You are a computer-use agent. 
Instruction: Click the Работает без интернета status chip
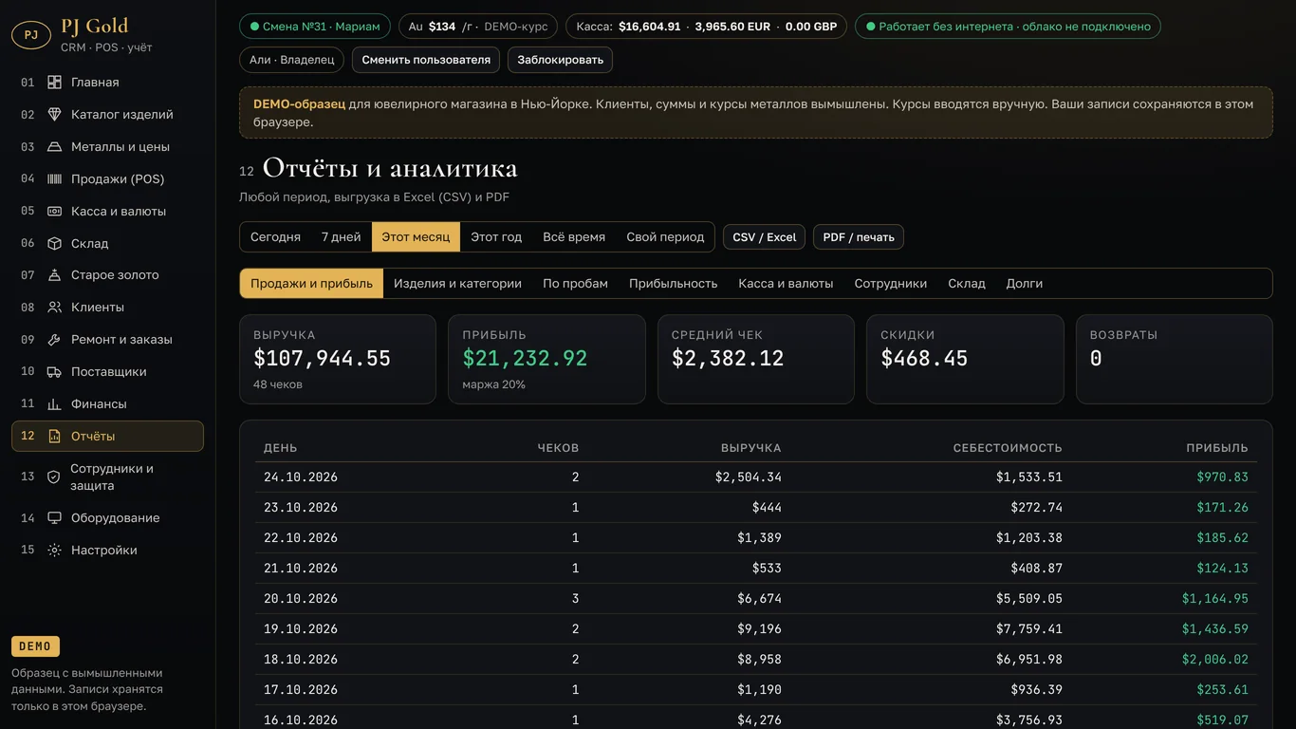click(1008, 27)
